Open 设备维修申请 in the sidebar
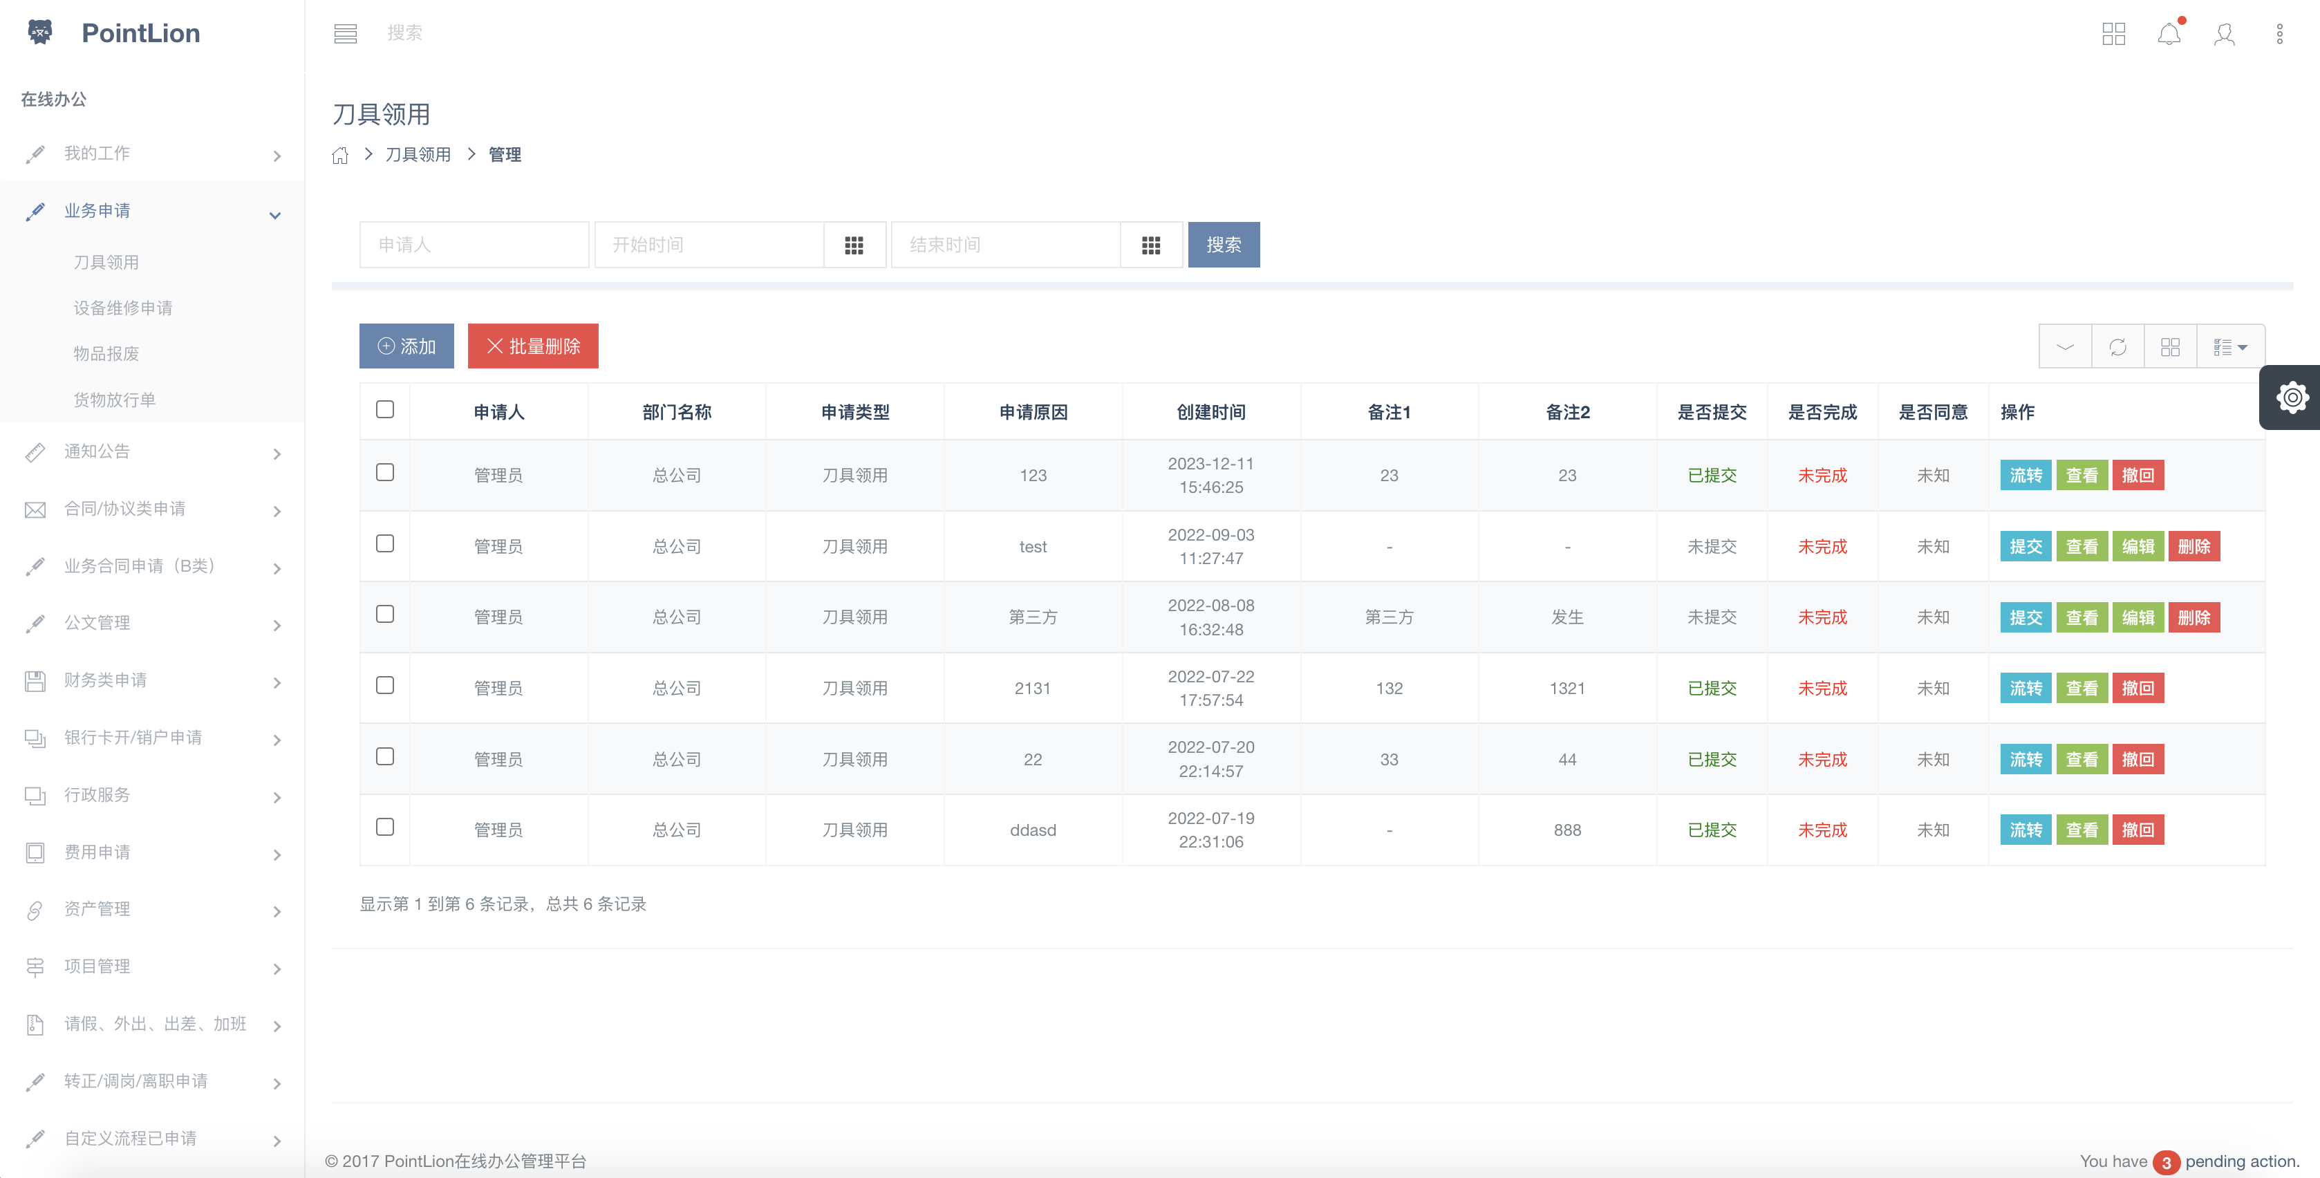This screenshot has height=1178, width=2320. click(x=122, y=308)
